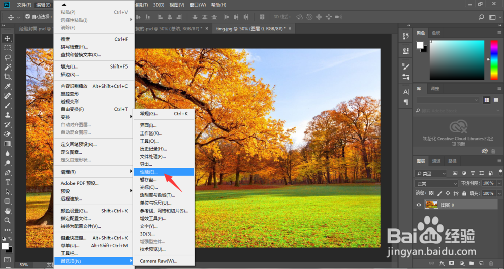
Task: Switch to the timg.jpg document tab
Action: point(250,28)
